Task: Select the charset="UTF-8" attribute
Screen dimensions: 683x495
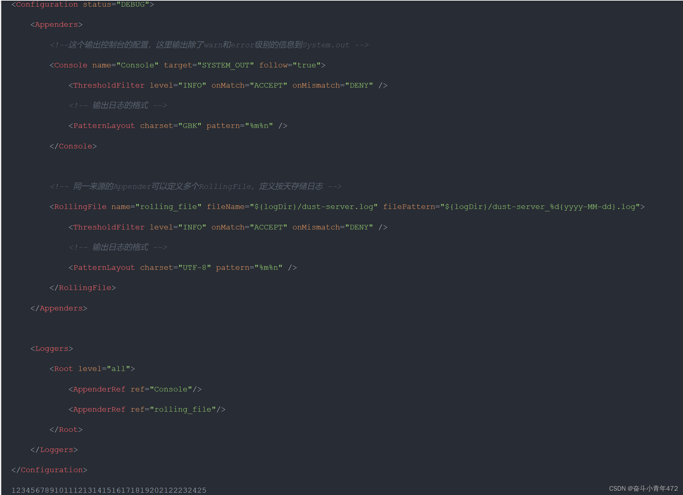Action: click(x=176, y=267)
